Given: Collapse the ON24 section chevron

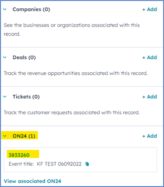Looking at the screenshot, I should (x=5, y=136).
